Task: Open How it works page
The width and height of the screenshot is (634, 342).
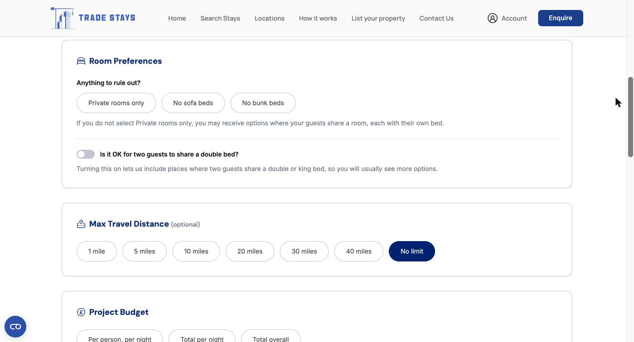Action: click(318, 18)
